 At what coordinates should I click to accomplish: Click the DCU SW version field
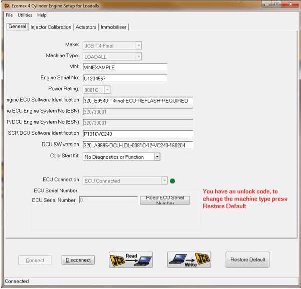pos(138,145)
